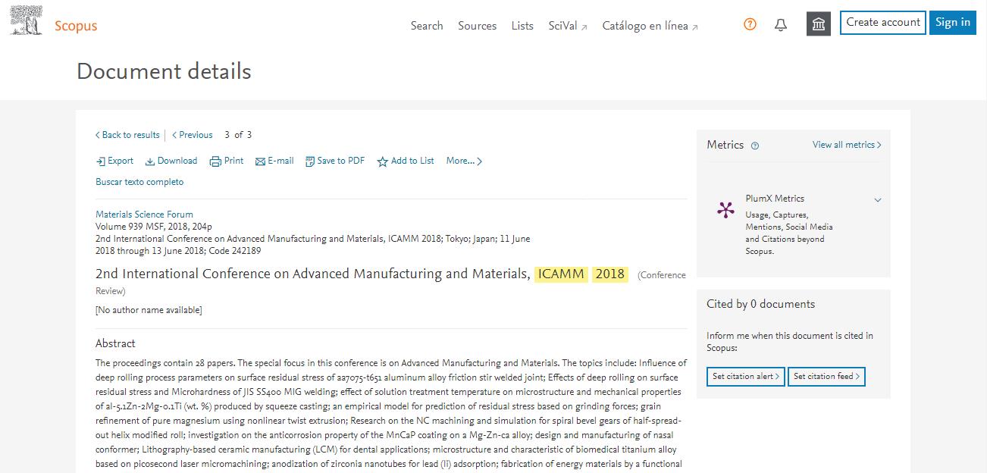Click PlumX Metrics heading text
This screenshot has width=987, height=473.
point(775,199)
